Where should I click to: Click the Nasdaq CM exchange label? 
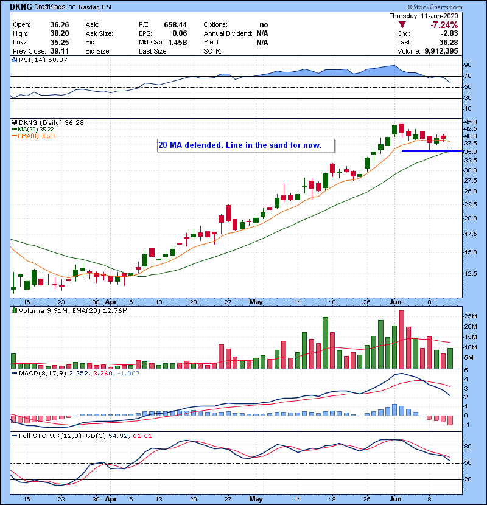tap(95, 7)
